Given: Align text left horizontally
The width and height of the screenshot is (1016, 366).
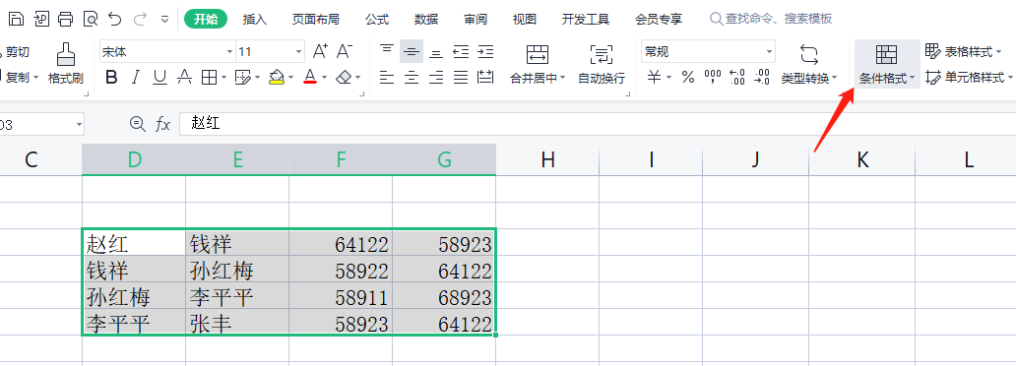Looking at the screenshot, I should pyautogui.click(x=387, y=78).
